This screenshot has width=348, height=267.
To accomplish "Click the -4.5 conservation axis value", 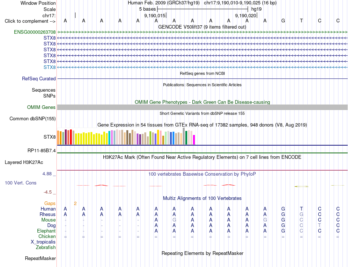I will tap(48, 192).
